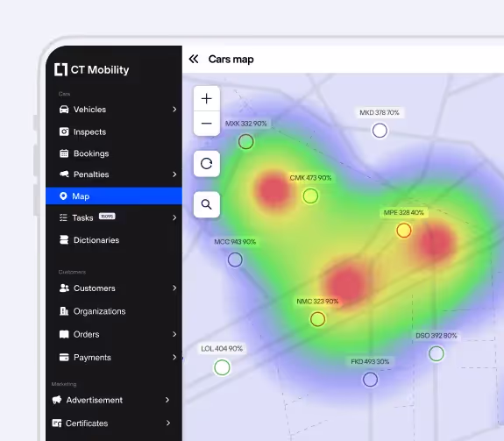Refresh the cars map
Viewport: 504px width, 441px height.
(x=207, y=164)
